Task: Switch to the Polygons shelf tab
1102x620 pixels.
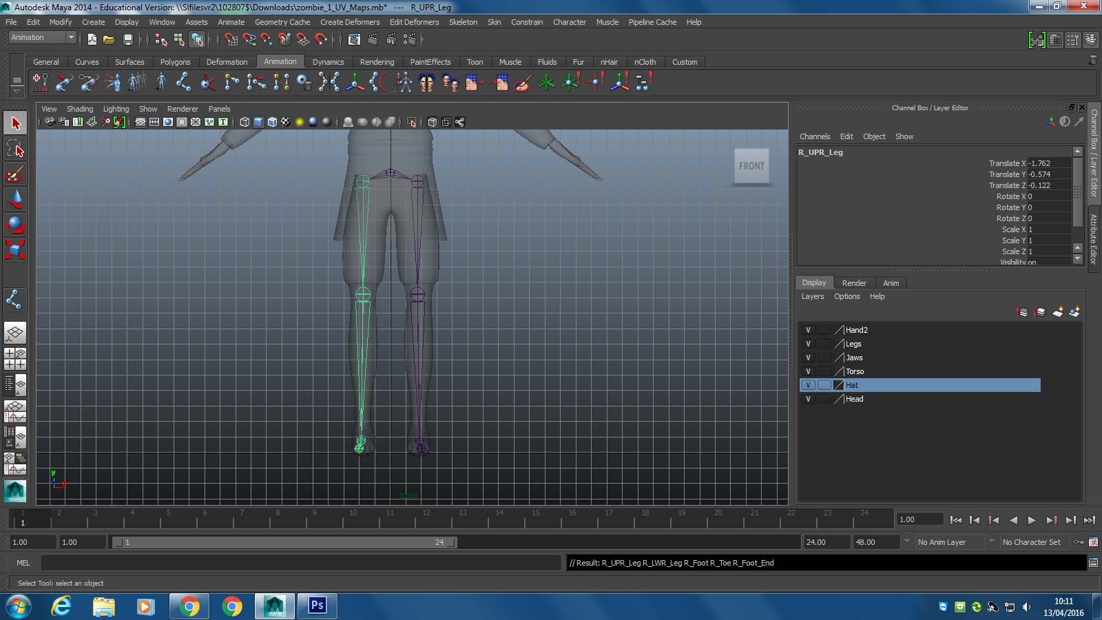Action: pos(175,62)
